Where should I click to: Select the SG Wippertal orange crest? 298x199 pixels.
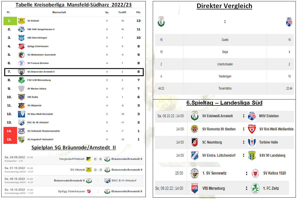[x=21, y=105]
